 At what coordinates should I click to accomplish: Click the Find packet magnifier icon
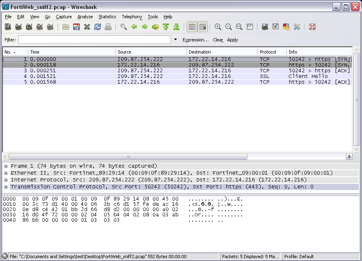tap(124, 27)
